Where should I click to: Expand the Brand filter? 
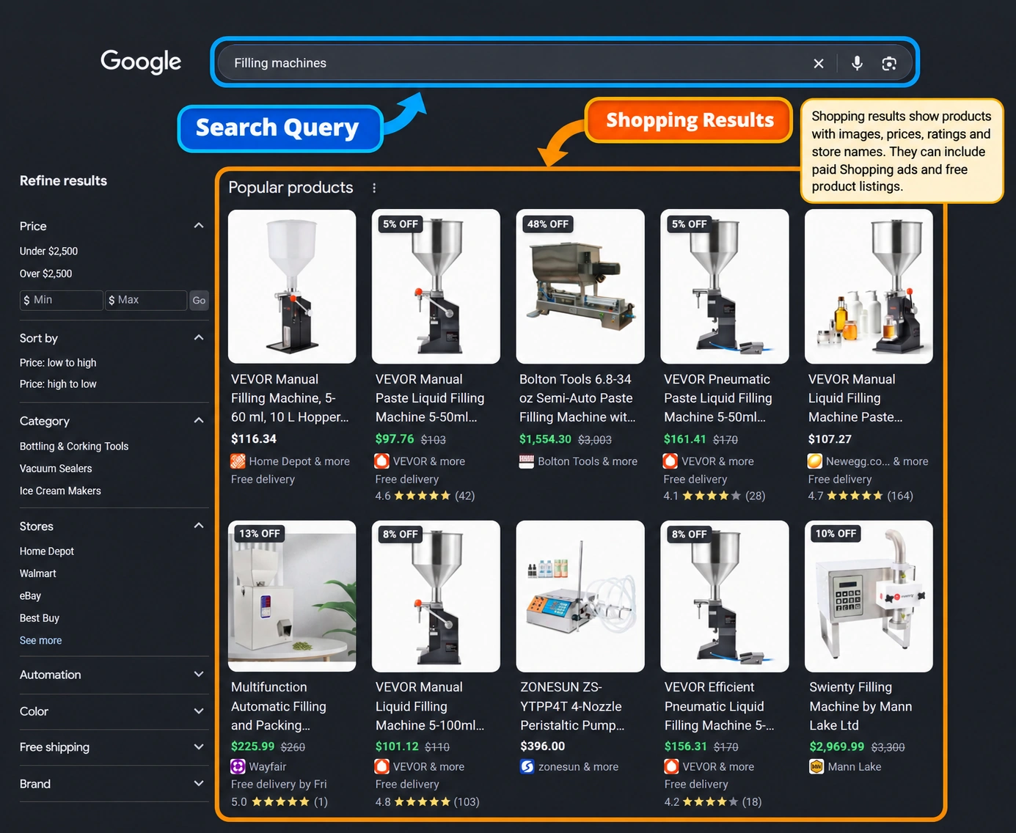(199, 784)
